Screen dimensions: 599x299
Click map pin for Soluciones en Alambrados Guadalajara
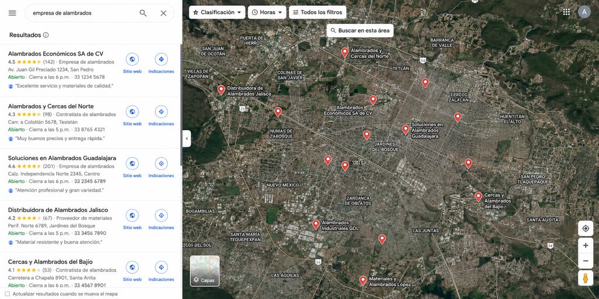(406, 130)
